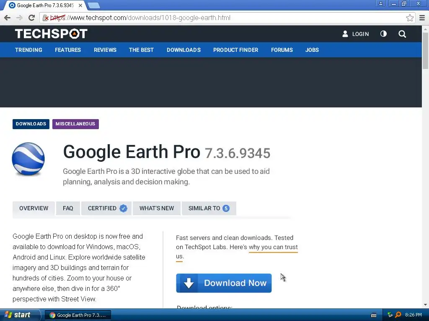This screenshot has width=429, height=321.
Task: Switch to the FAQ tab
Action: click(x=68, y=208)
